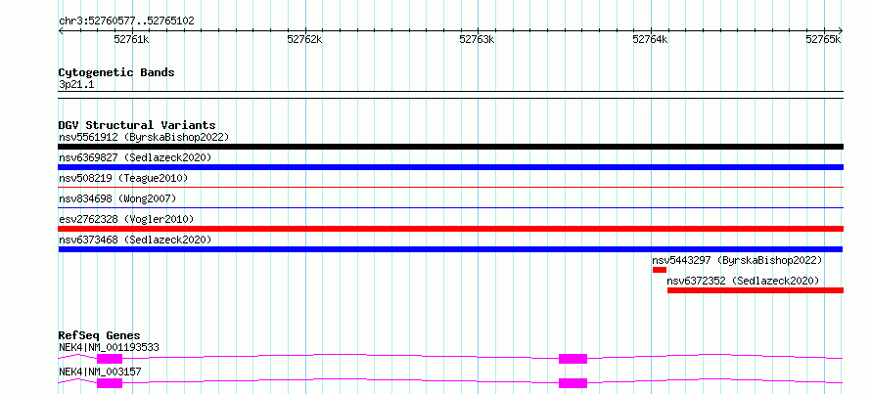
Task: Click the nsv5561912 (ByrskaBishop2022) label
Action: click(x=144, y=137)
